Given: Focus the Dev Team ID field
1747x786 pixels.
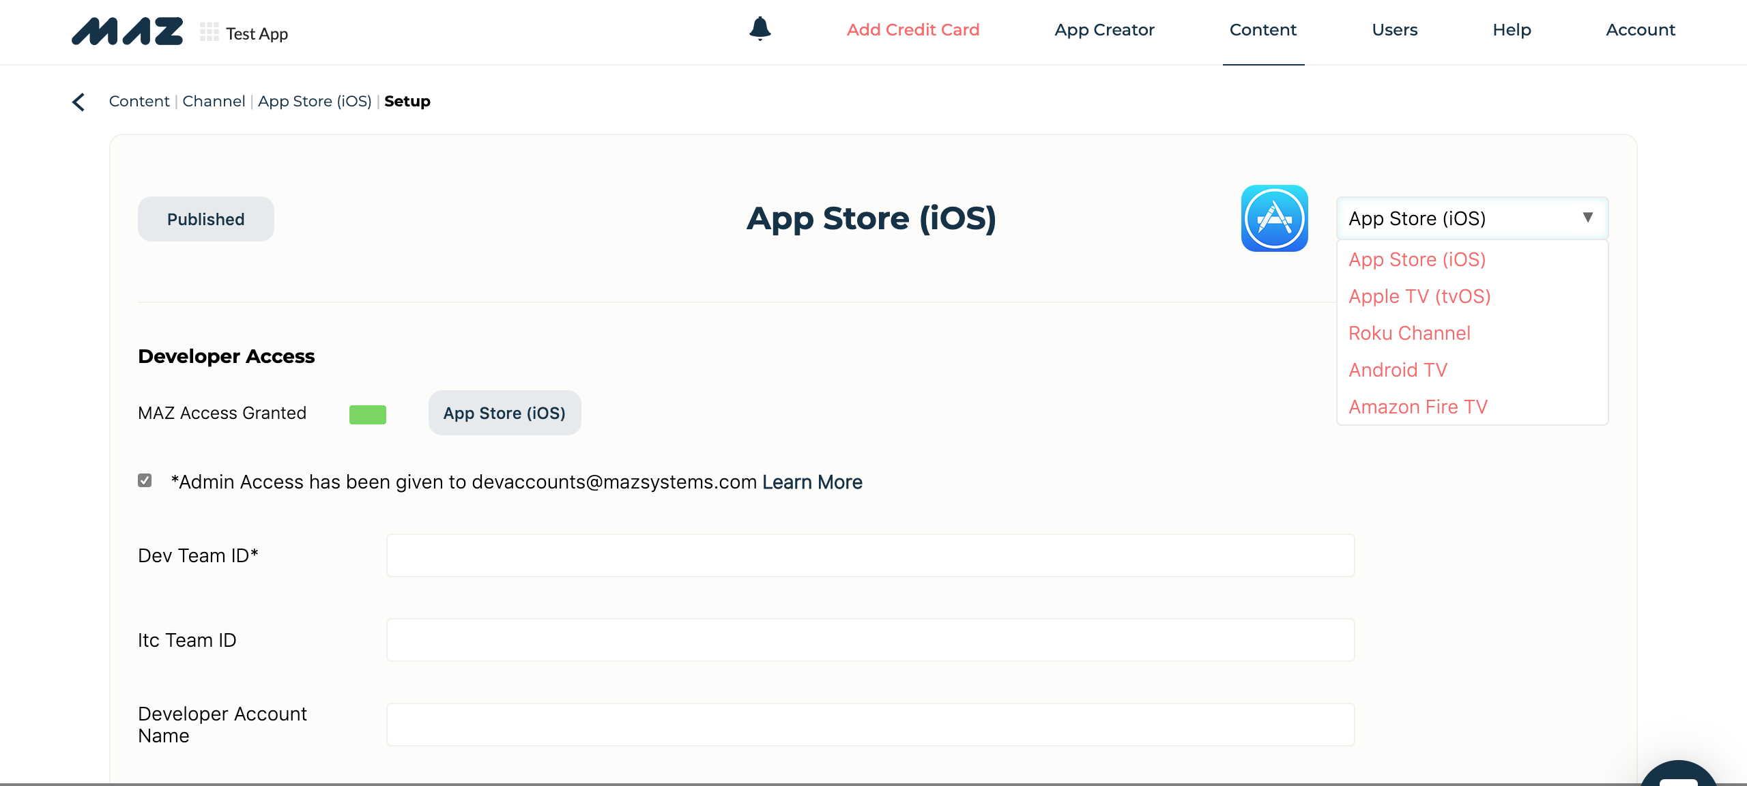Looking at the screenshot, I should [x=870, y=555].
